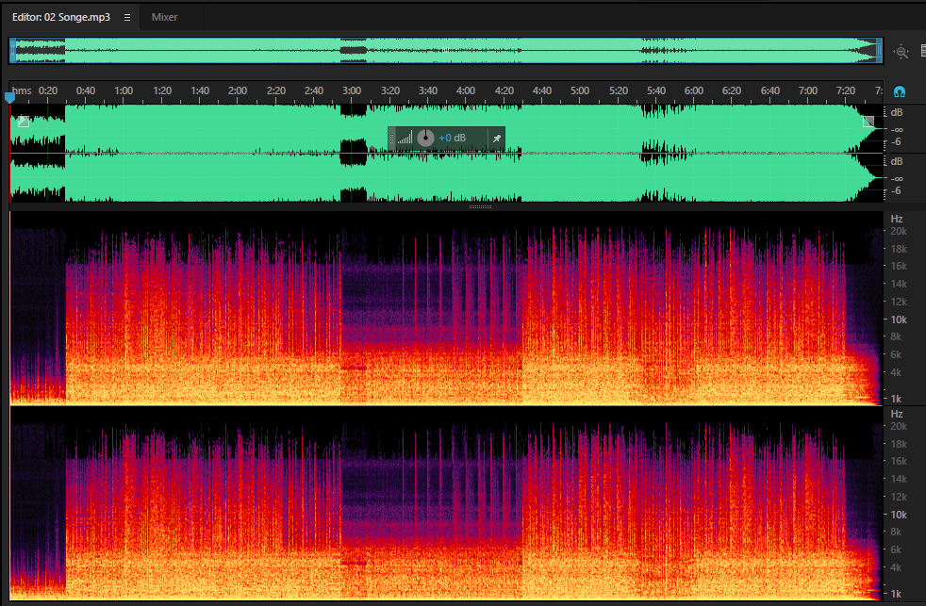
Task: Click the 2:00 mark on the timeline
Action: tap(238, 90)
